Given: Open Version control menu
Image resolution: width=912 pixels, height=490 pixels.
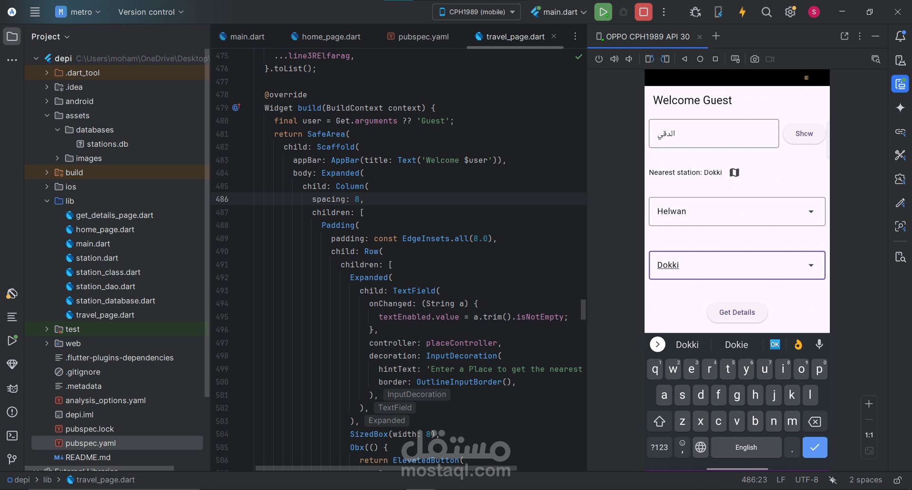Looking at the screenshot, I should click(151, 12).
